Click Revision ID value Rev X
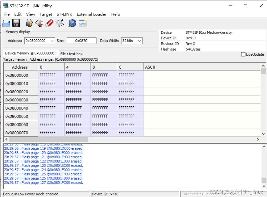Viewport: 267px width, 197px height. click(x=190, y=44)
